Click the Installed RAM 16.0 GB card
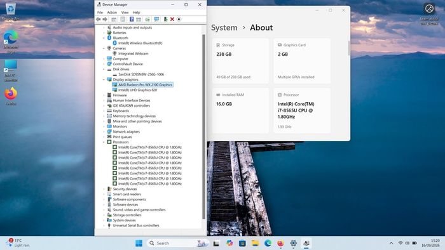 coord(240,110)
